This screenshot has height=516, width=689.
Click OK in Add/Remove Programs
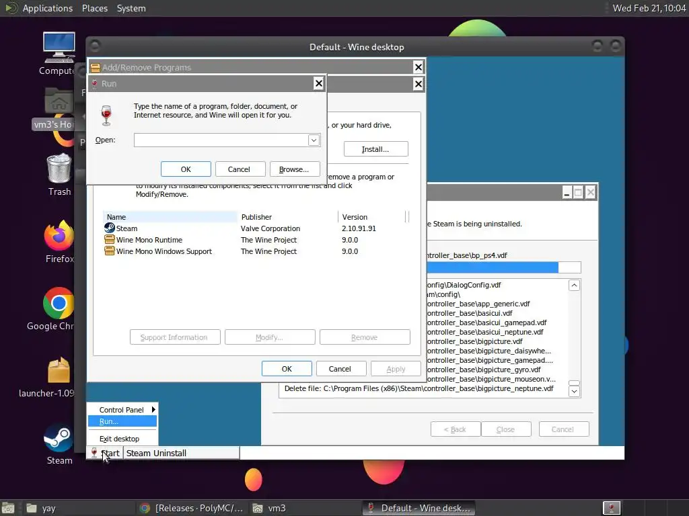287,369
